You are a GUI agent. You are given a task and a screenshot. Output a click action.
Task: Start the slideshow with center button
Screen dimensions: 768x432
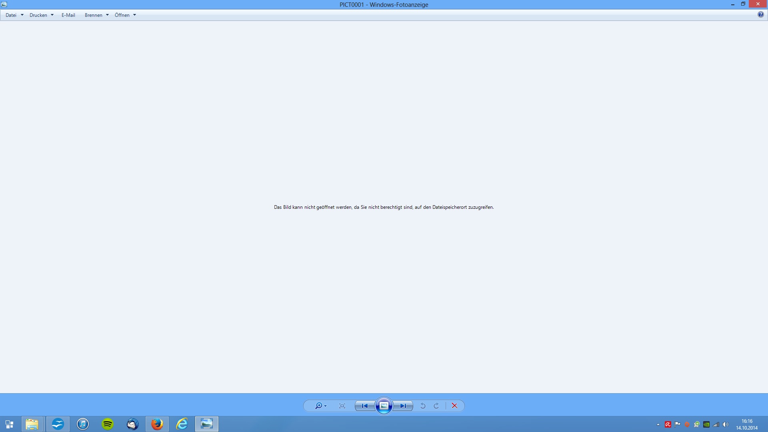click(x=384, y=406)
